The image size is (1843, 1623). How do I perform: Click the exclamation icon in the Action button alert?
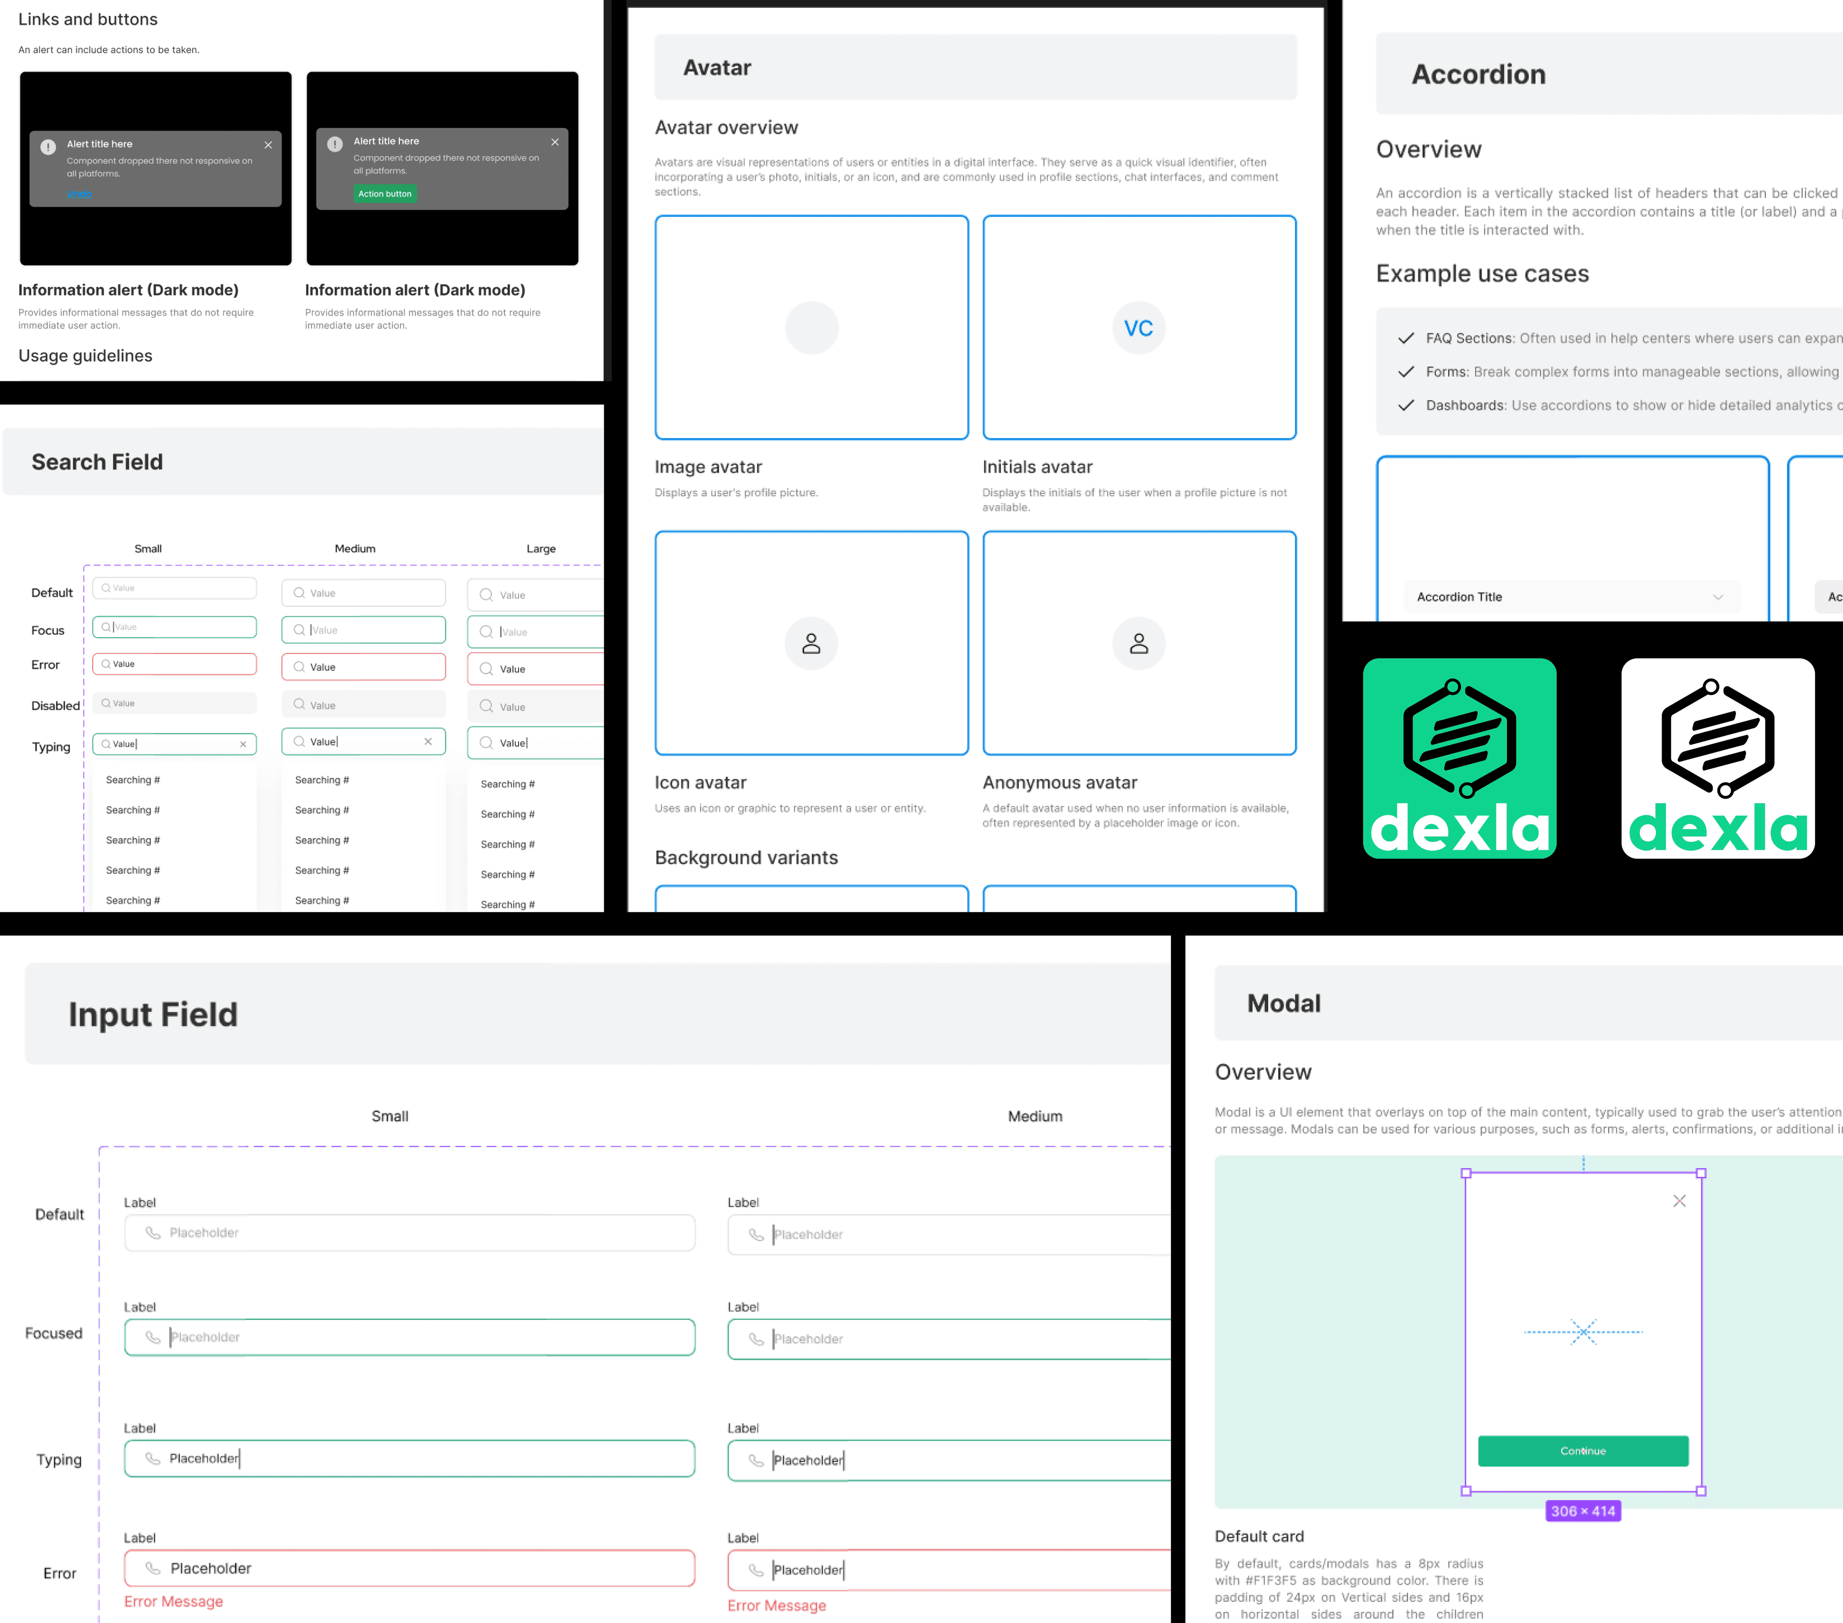[x=335, y=144]
